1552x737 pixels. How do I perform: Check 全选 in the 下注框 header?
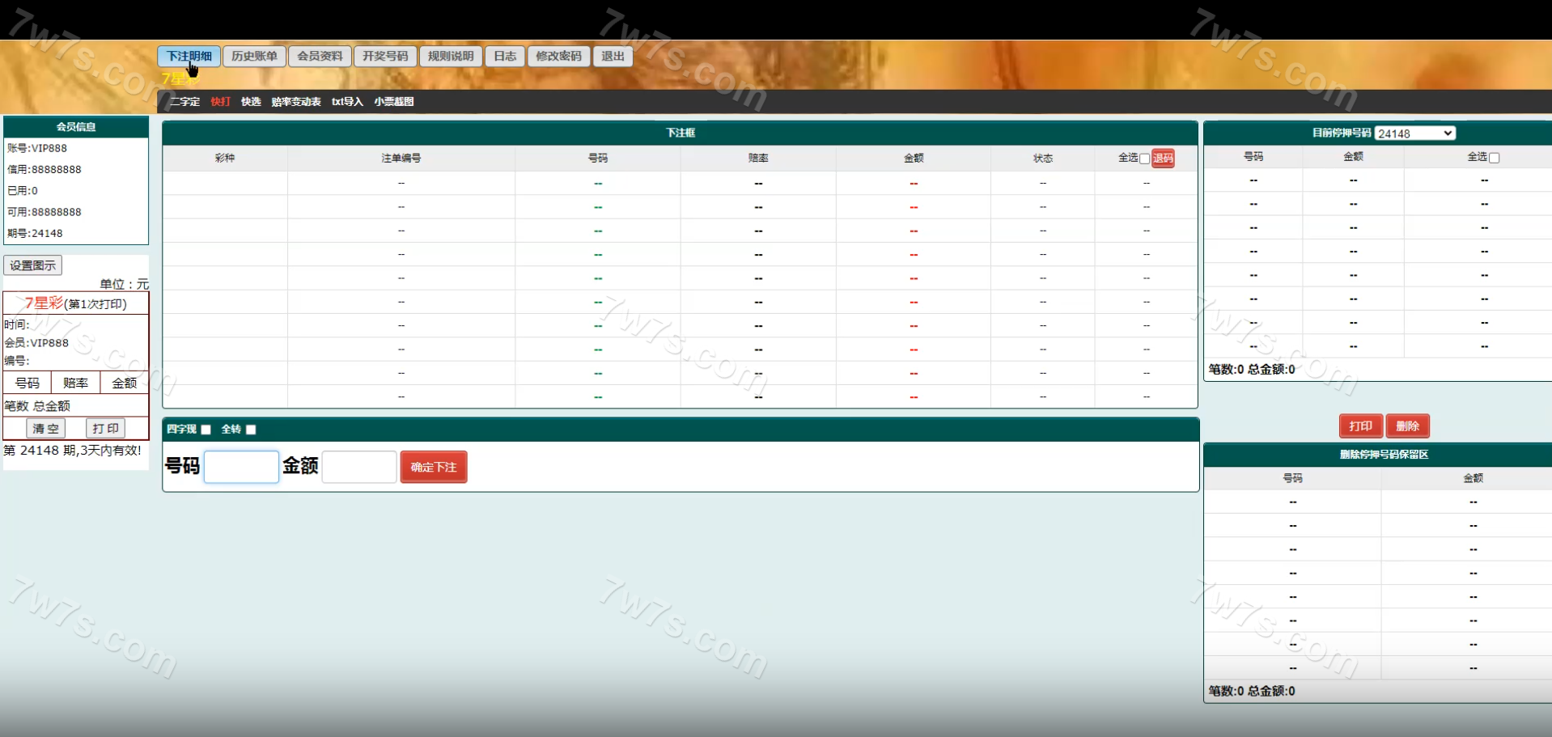click(x=1144, y=159)
